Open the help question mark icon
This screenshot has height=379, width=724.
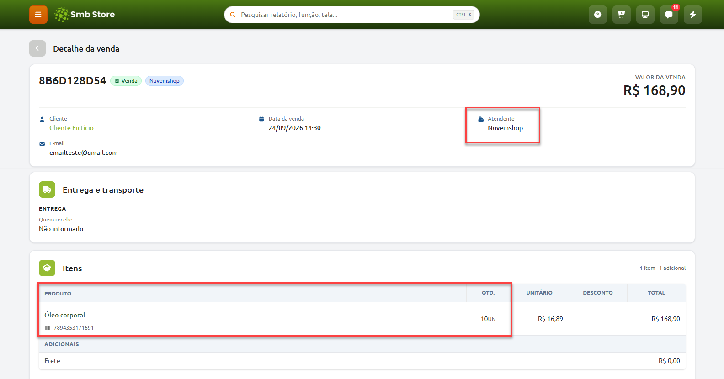tap(597, 15)
